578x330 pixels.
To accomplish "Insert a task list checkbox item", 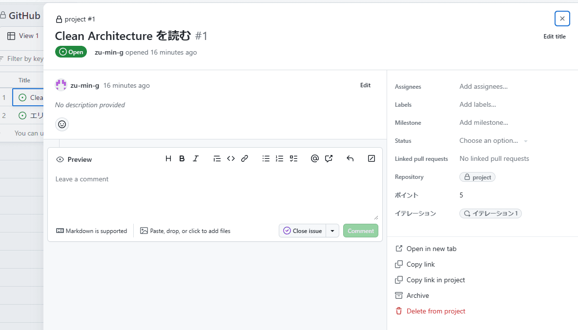I will pos(293,158).
